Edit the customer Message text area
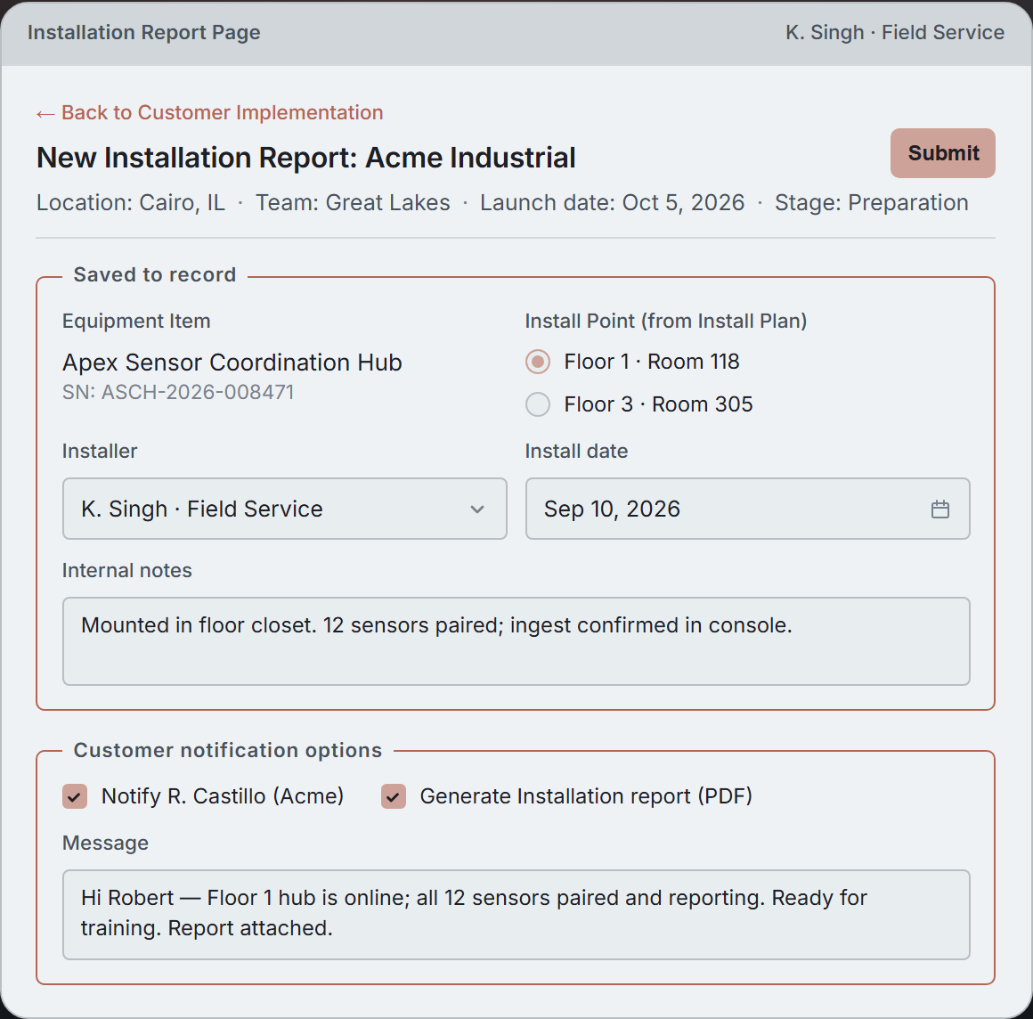This screenshot has width=1033, height=1019. 516,915
